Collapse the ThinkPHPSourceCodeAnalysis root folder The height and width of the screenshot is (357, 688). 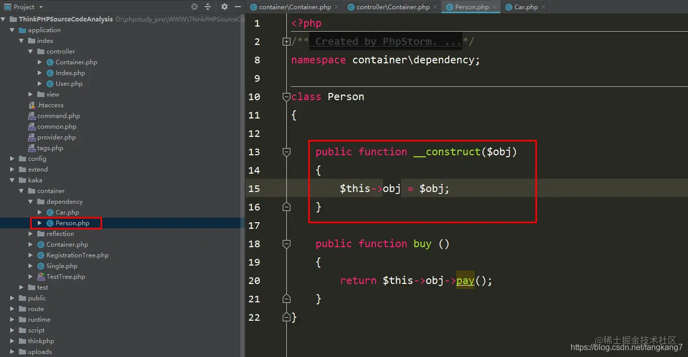(x=4, y=19)
